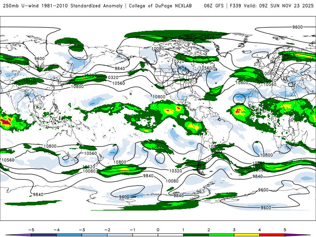Click "Valid: 09Z SUN NOV 23 2025" text

[x=278, y=6]
